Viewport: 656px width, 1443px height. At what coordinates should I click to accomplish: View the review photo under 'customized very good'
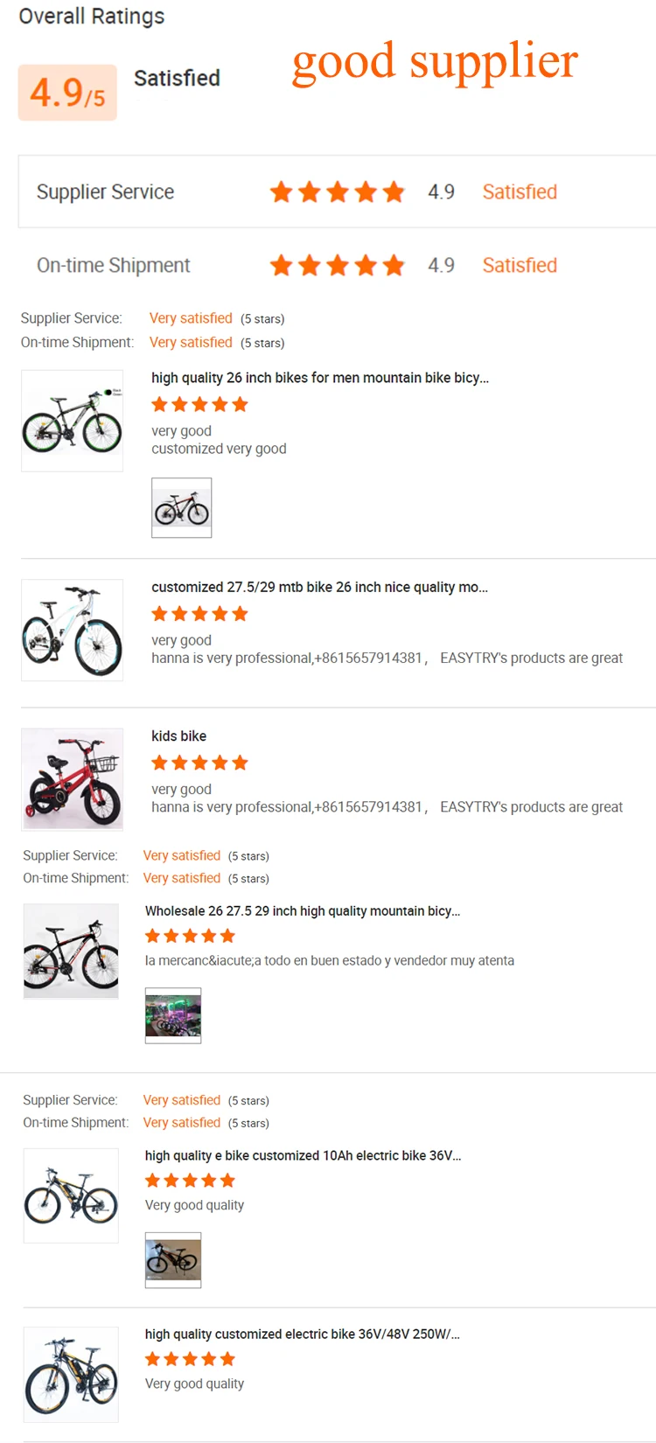[181, 508]
